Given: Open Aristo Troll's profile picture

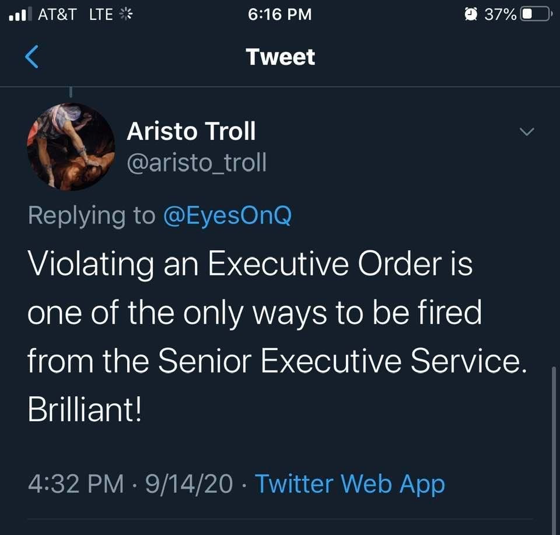Looking at the screenshot, I should coord(71,147).
